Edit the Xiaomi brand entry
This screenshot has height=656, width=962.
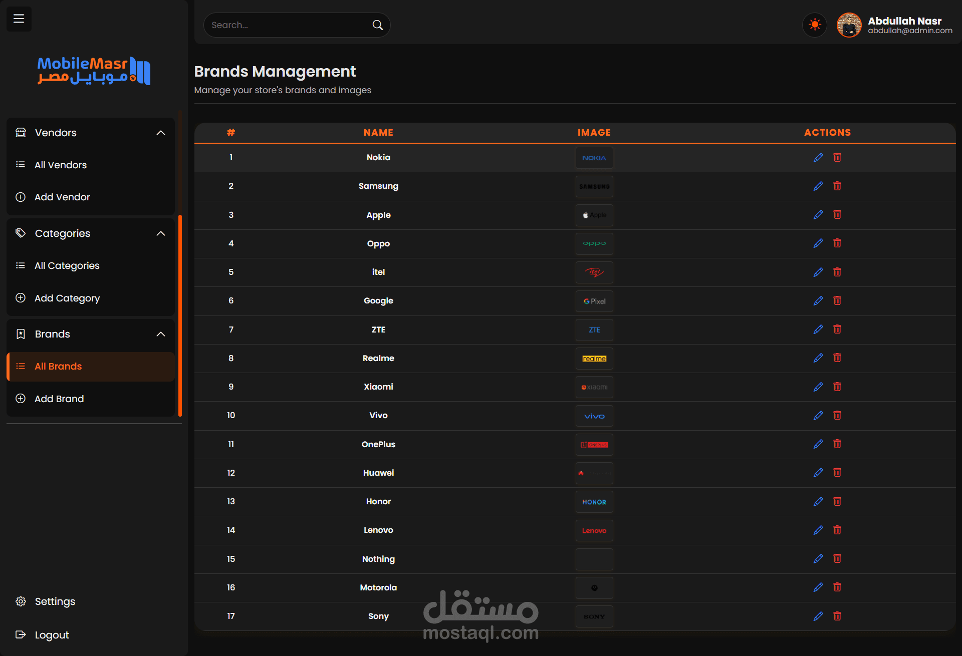tap(818, 387)
